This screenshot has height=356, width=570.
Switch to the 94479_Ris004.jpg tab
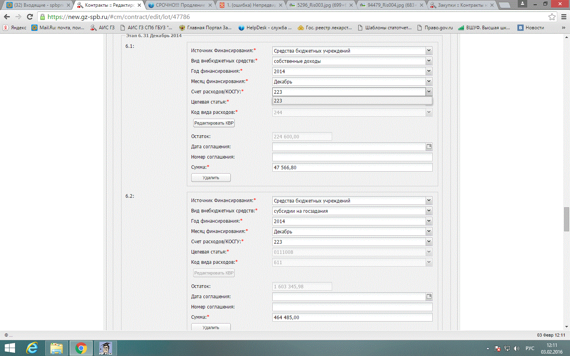392,5
